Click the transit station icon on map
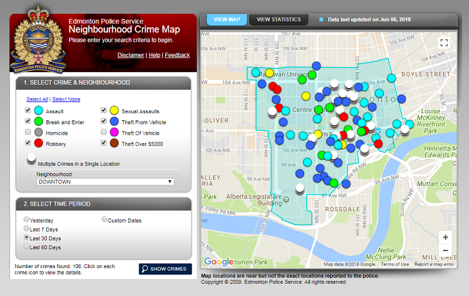Screen dimensions: 469x296 pos(378,131)
